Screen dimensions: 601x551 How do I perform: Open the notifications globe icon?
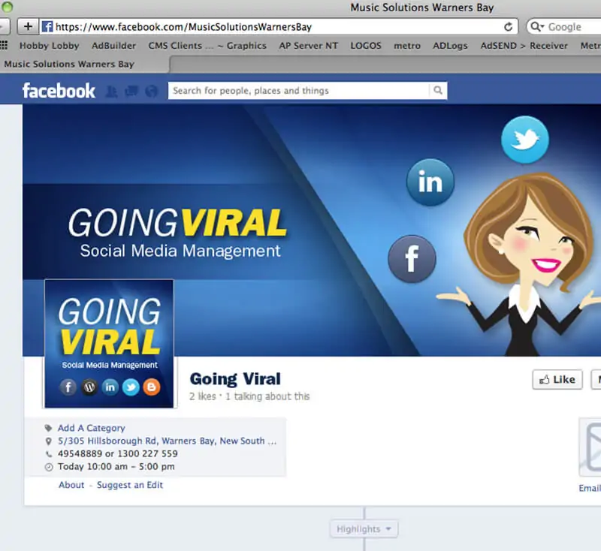(x=151, y=92)
